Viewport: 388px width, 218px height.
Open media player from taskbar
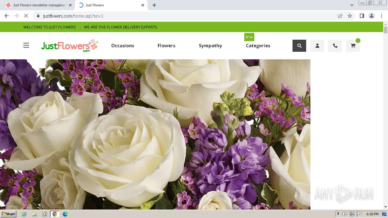coord(45,214)
